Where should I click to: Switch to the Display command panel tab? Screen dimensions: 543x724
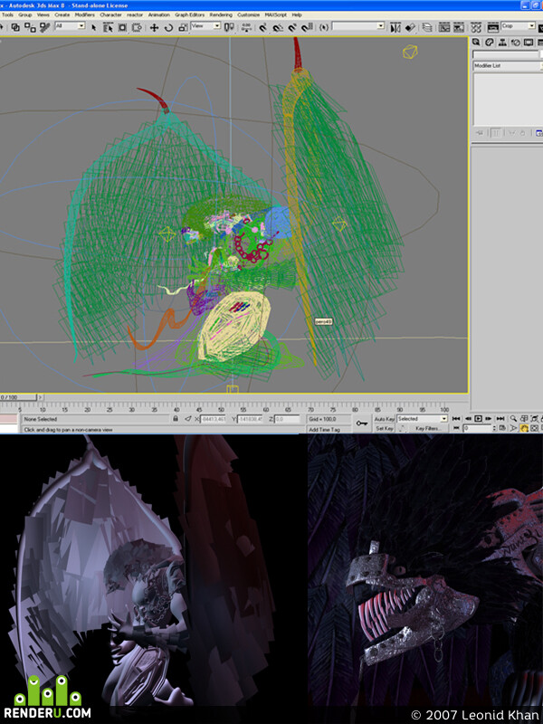coord(529,43)
